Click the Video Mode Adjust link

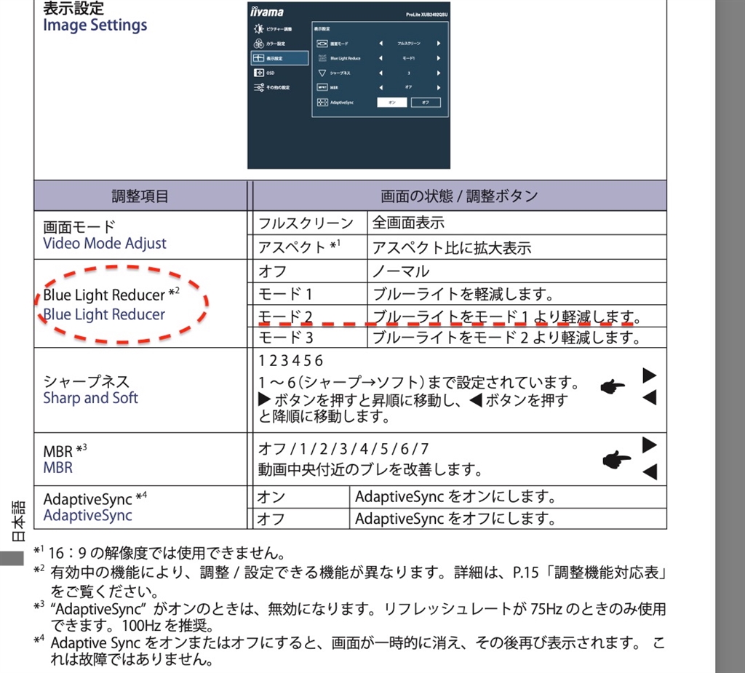[105, 244]
